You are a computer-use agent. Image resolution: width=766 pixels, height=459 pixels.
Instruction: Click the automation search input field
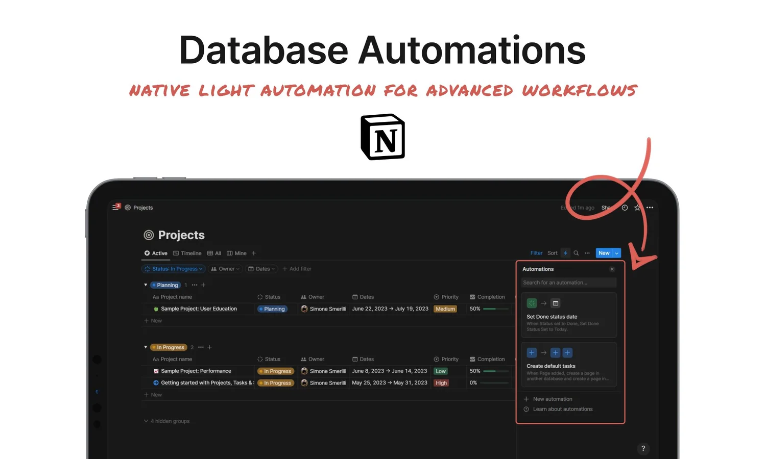568,283
